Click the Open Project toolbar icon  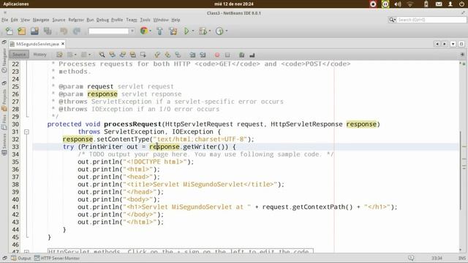(34, 31)
